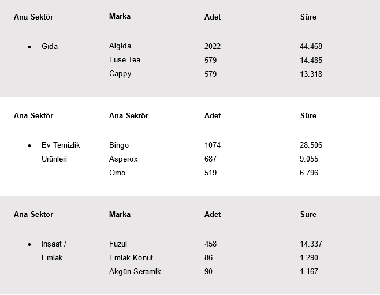Click Fuzul's Süre value 14.337
Image resolution: width=380 pixels, height=295 pixels.
coord(311,244)
